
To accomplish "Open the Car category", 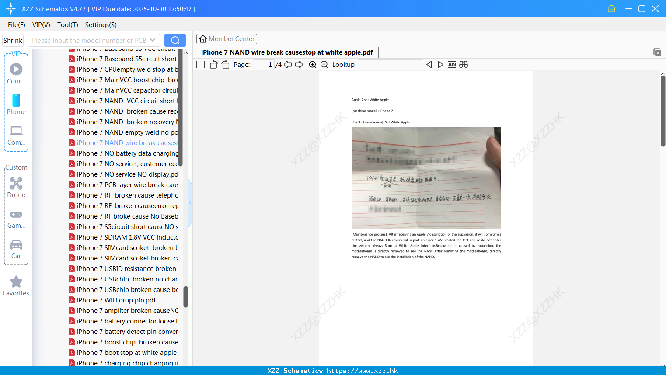I will tap(16, 249).
